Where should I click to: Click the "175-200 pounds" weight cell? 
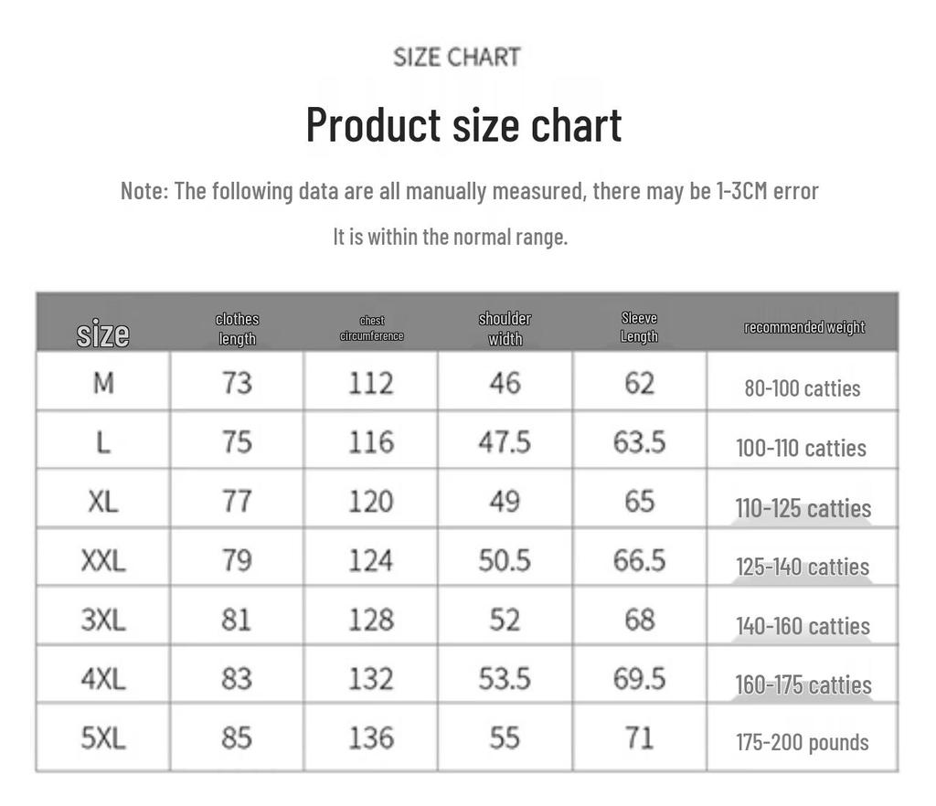pyautogui.click(x=802, y=742)
